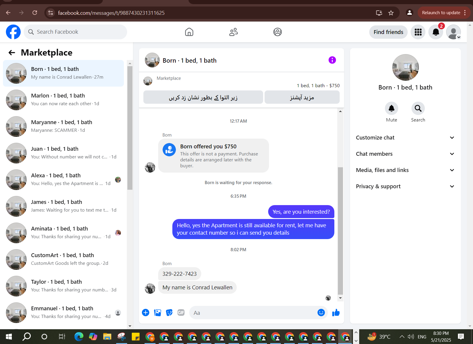Click Find friends button
Viewport: 473px width, 344px height.
coord(388,32)
